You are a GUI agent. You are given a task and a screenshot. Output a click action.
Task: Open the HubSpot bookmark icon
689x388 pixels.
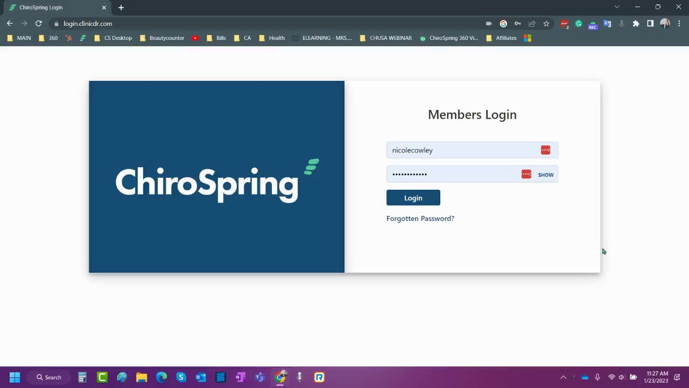click(68, 38)
